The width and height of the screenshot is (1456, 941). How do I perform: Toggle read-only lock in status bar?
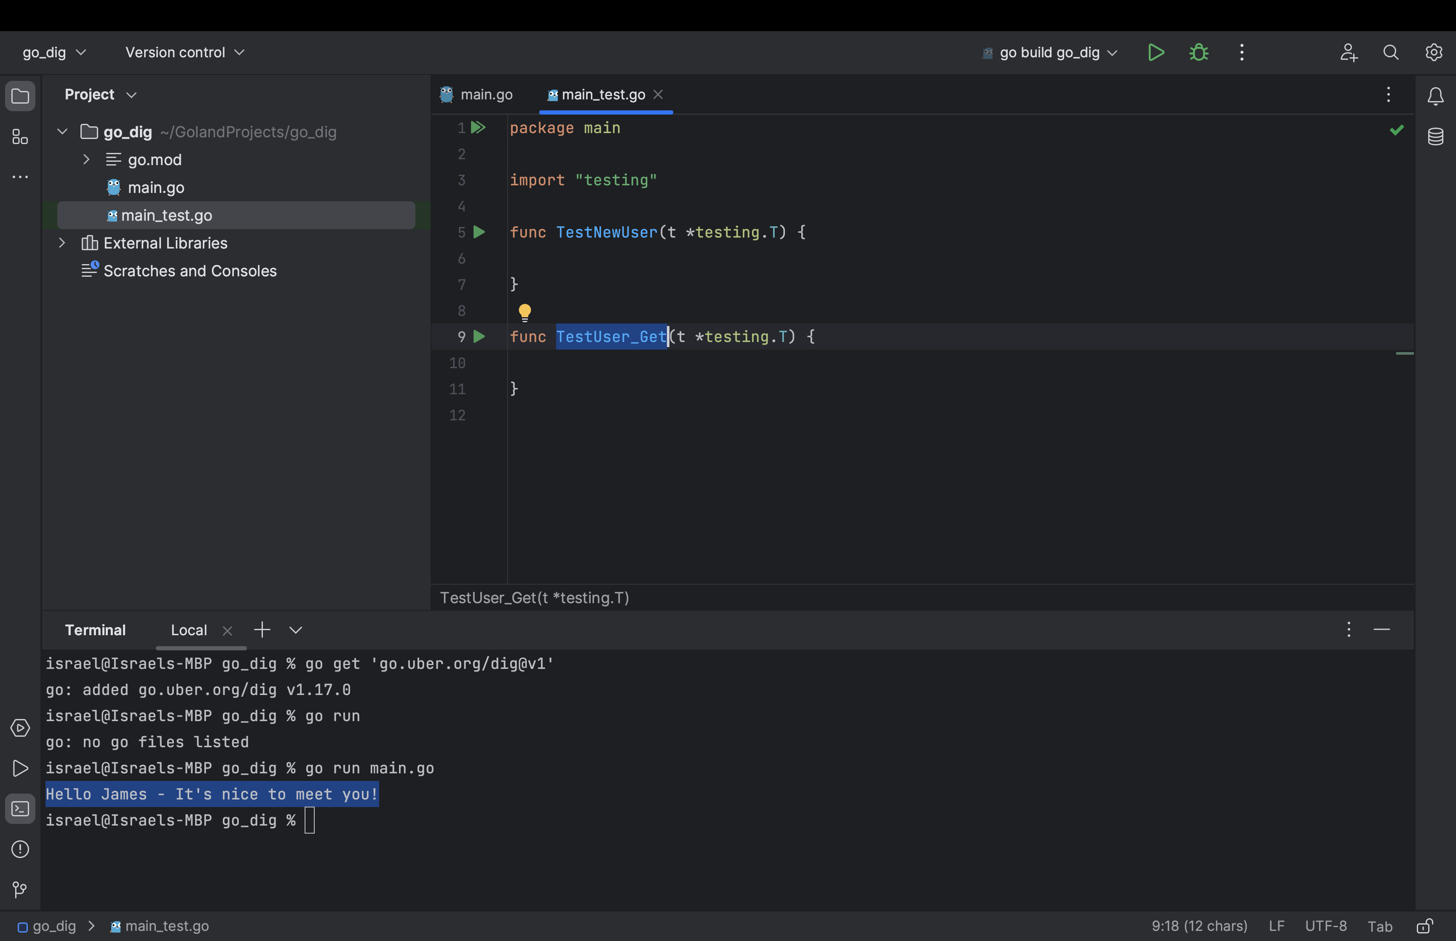click(1425, 926)
